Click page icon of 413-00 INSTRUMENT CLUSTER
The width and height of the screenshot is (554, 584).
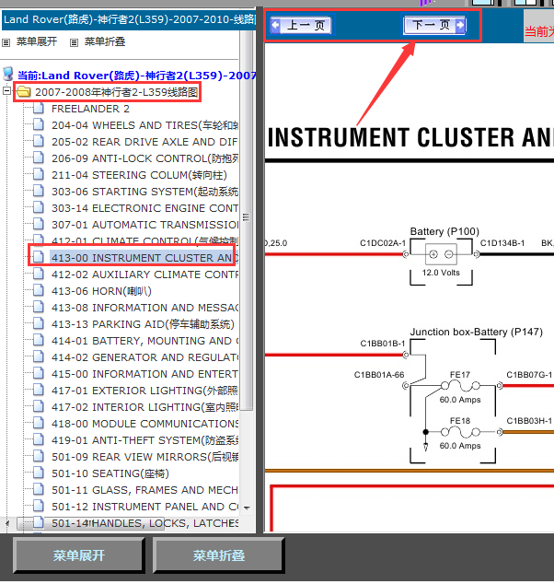pos(39,257)
